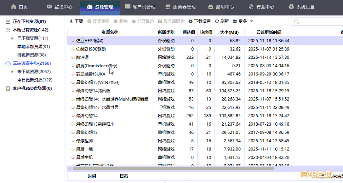This screenshot has height=183, width=343.
Task: Sort by 大小(MB) column header
Action: [x=229, y=32]
